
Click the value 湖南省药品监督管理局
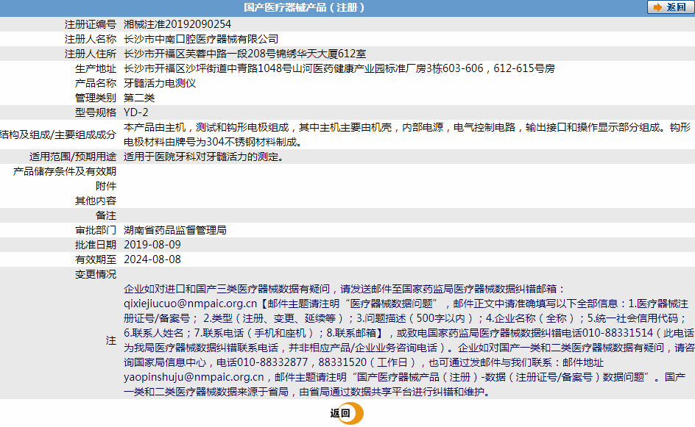click(x=175, y=230)
